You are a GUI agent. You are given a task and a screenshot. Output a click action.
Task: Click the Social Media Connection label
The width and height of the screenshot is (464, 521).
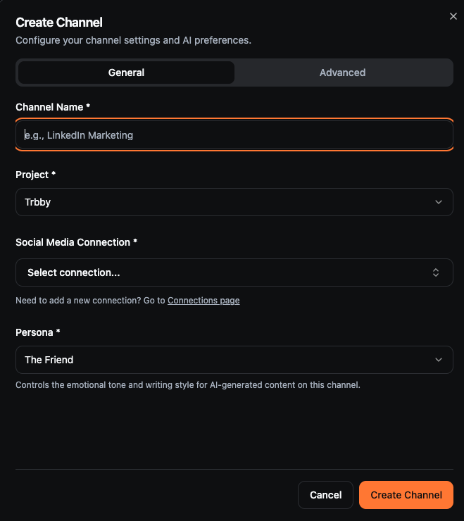[x=77, y=242]
